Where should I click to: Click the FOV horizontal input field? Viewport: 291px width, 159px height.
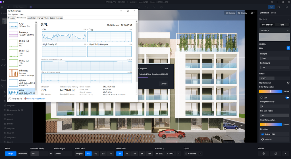point(39,154)
